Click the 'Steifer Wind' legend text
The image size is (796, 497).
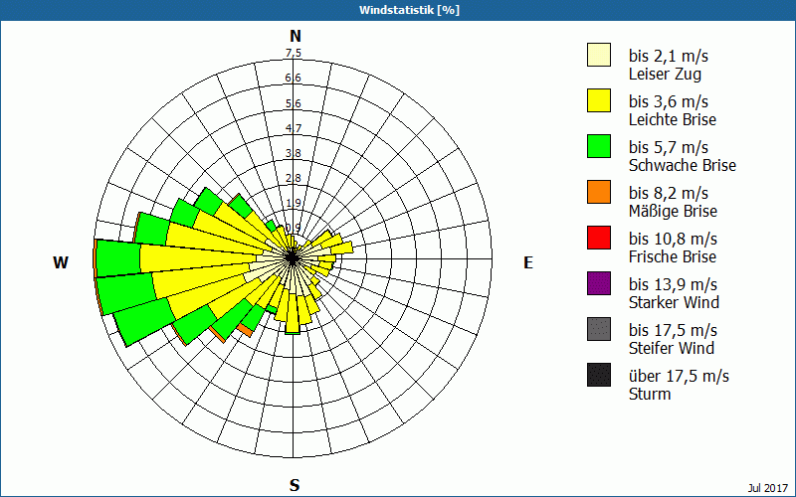click(672, 348)
